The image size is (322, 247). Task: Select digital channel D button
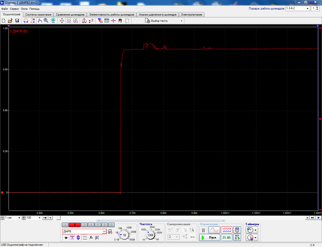click(x=111, y=225)
